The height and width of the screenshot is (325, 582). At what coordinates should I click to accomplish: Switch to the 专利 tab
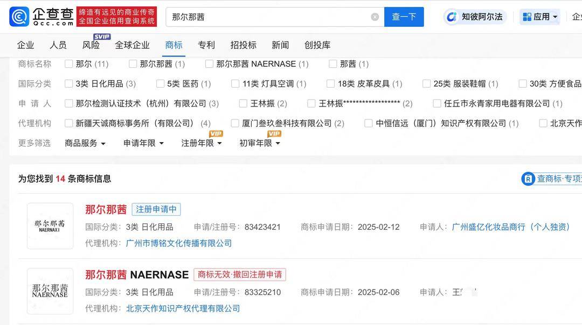pyautogui.click(x=206, y=45)
